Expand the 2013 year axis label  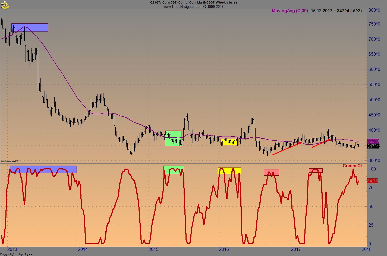[12, 249]
